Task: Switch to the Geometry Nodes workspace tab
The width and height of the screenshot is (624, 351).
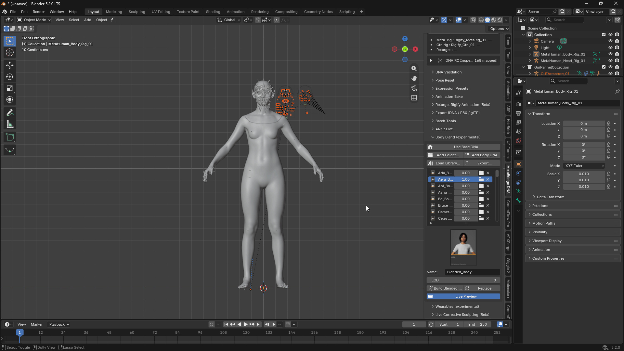Action: point(318,12)
